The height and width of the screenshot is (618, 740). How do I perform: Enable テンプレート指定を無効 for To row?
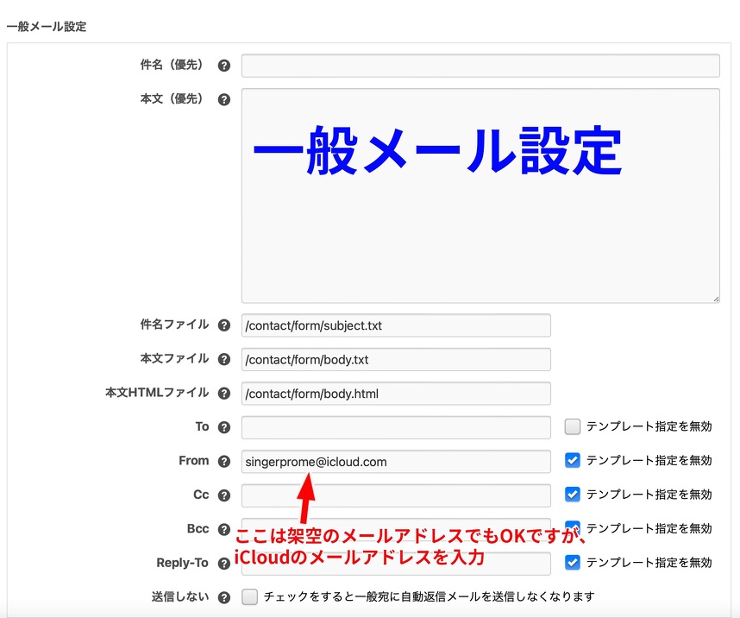click(573, 426)
